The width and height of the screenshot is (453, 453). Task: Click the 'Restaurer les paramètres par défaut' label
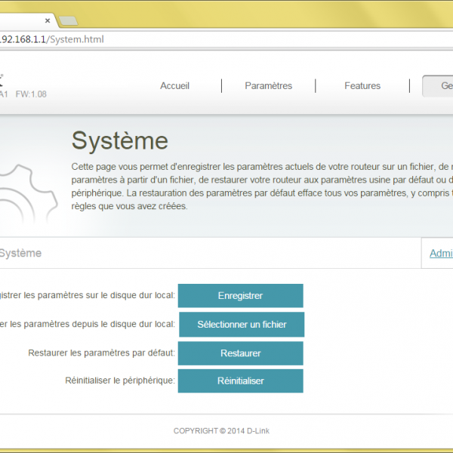coord(101,353)
